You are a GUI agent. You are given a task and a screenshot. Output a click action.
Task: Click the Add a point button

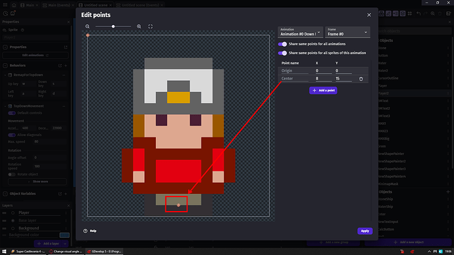[x=323, y=91]
